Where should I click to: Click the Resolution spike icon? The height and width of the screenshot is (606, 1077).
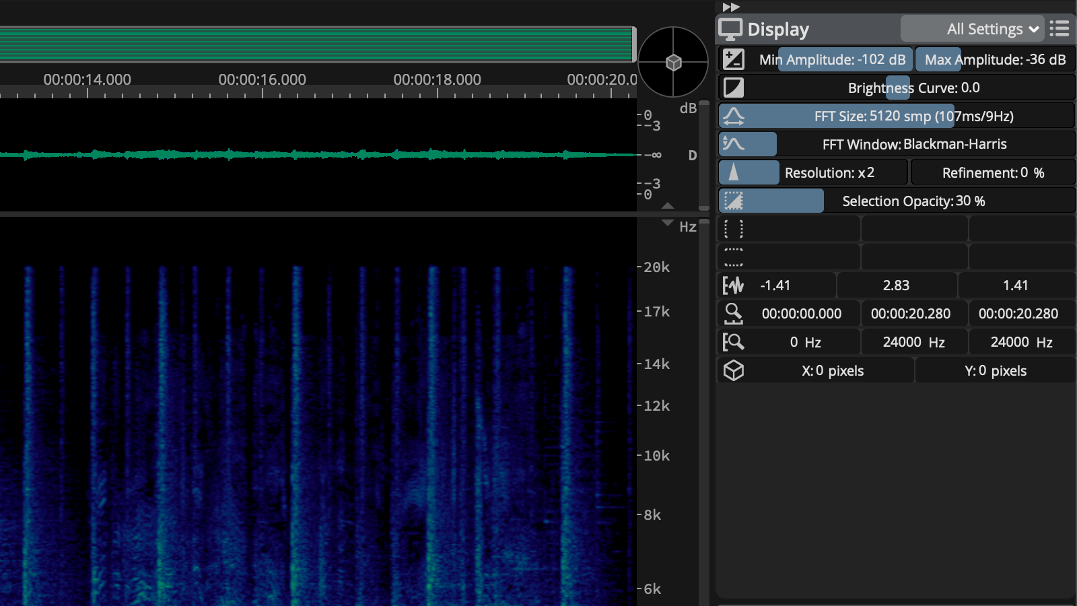click(x=733, y=172)
